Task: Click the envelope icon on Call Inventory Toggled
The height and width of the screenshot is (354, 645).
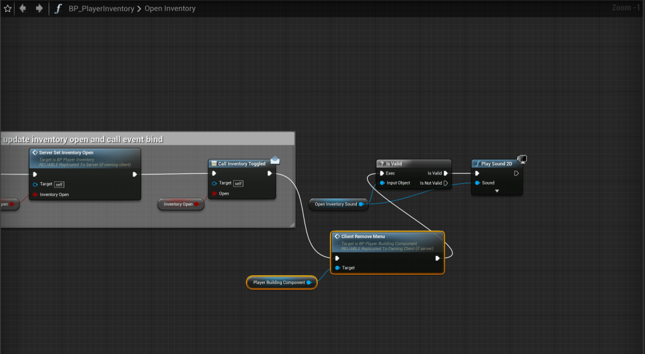Action: tap(275, 160)
